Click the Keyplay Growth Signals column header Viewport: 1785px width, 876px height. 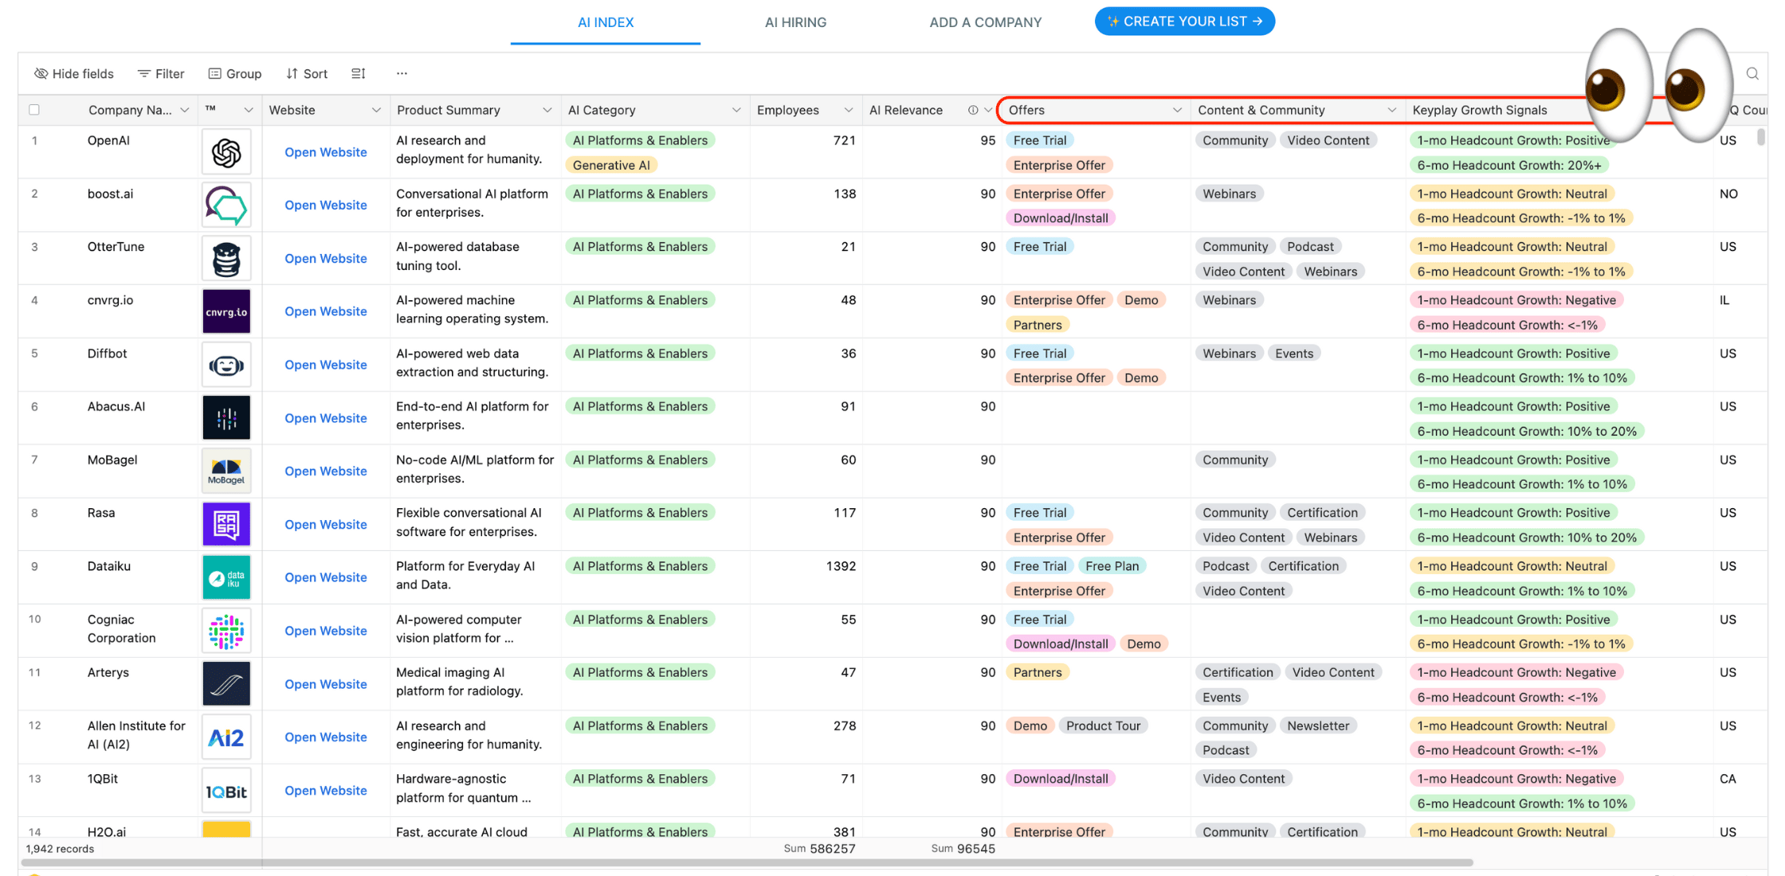click(x=1480, y=110)
